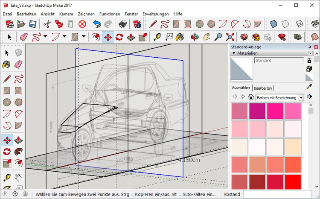Open Model Info icon with blue i
320x199 pixels.
pos(137,24)
